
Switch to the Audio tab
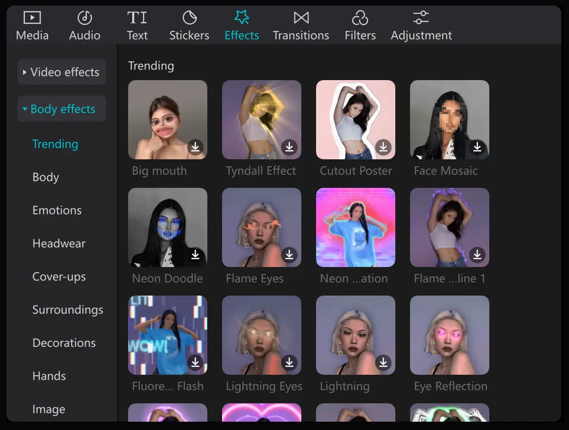[85, 26]
